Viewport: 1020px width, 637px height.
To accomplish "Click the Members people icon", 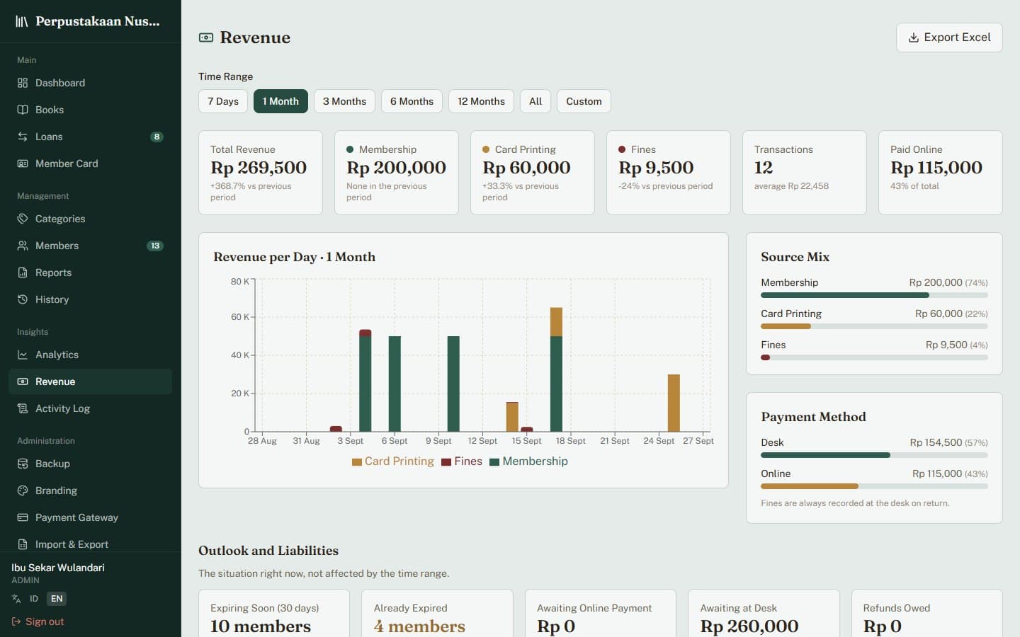I will click(23, 246).
